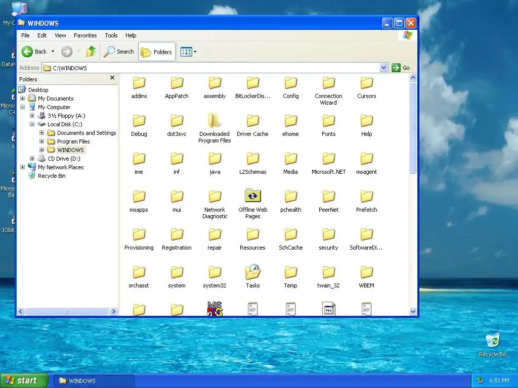The height and width of the screenshot is (388, 518).
Task: Select WINDOWS in folder tree
Action: 70,150
